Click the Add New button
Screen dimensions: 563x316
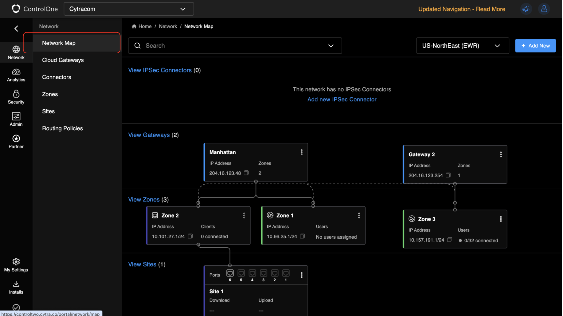[x=535, y=46]
